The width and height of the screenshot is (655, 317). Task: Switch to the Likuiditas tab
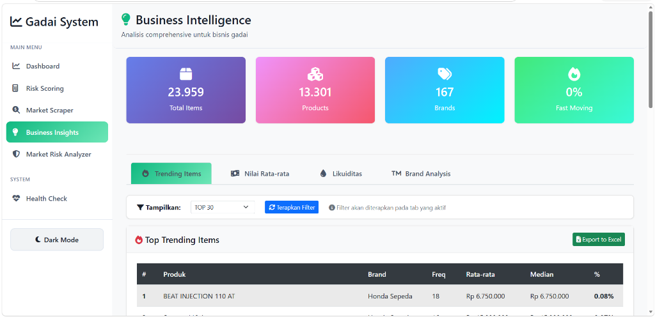pos(341,173)
